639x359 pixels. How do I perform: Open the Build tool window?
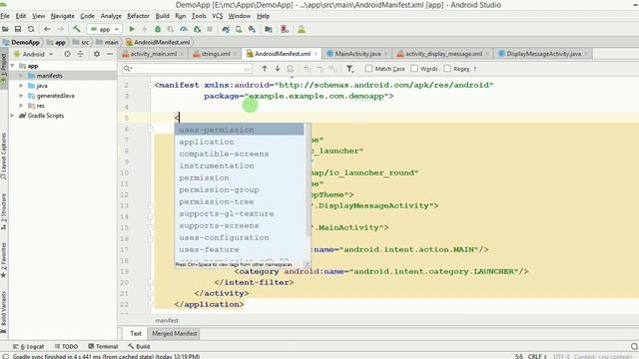click(139, 346)
